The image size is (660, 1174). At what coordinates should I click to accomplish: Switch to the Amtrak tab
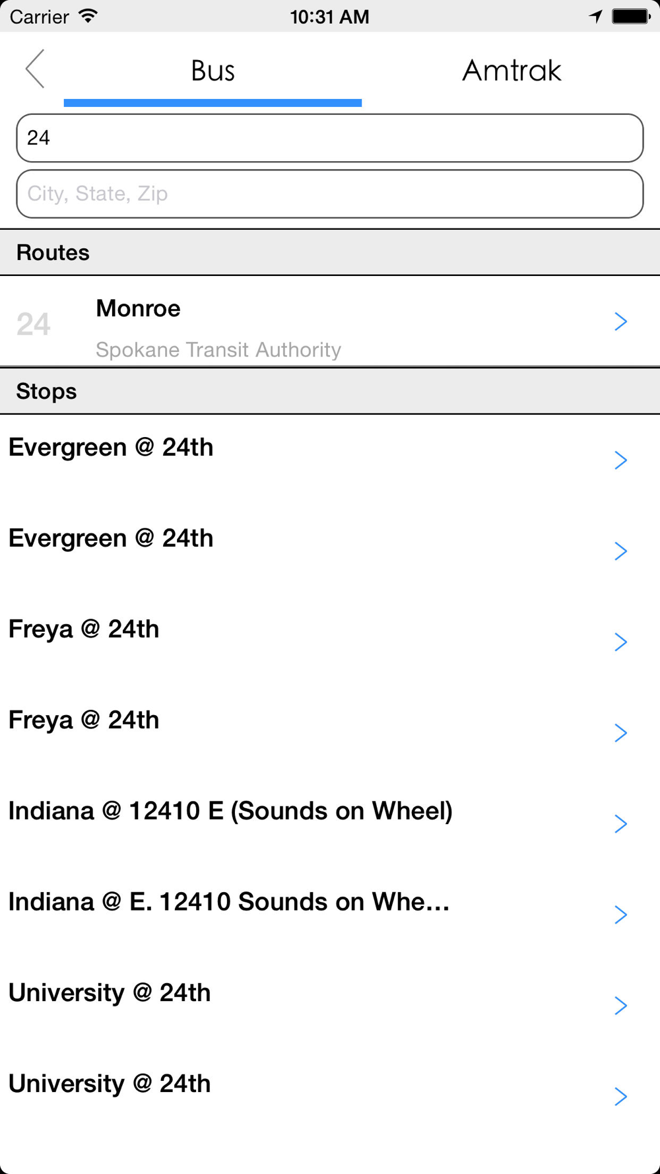(x=511, y=71)
